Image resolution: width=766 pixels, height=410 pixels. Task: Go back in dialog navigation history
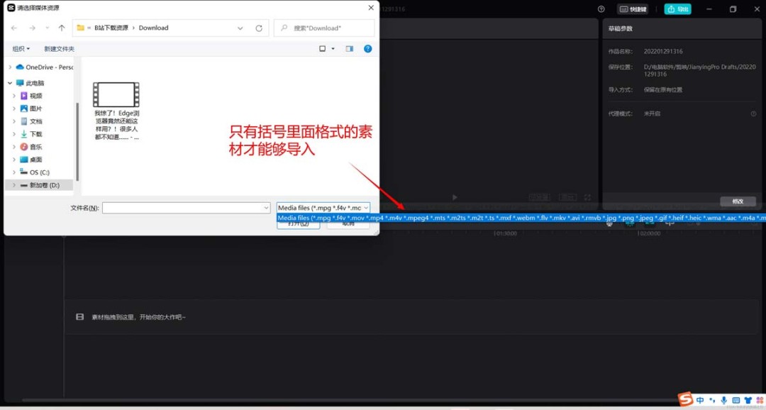(x=13, y=28)
